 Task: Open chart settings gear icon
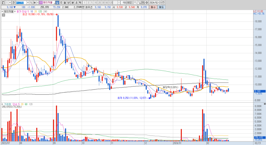pyautogui.click(x=147, y=3)
